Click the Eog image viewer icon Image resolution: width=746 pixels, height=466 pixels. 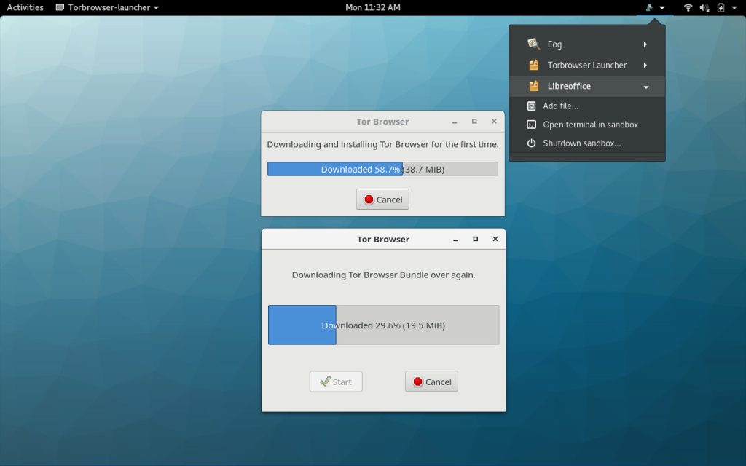coord(533,44)
